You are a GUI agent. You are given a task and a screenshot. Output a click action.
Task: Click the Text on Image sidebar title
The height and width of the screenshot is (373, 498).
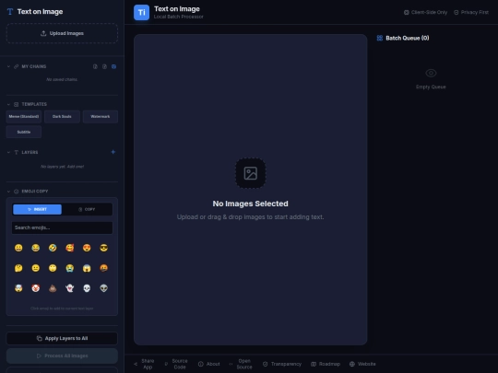click(40, 12)
